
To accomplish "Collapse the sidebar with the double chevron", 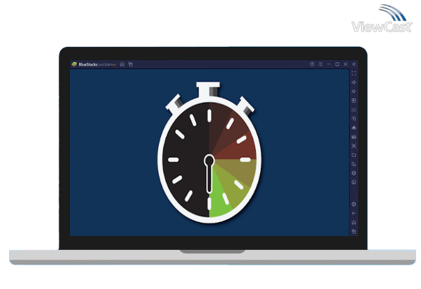I will [354, 64].
